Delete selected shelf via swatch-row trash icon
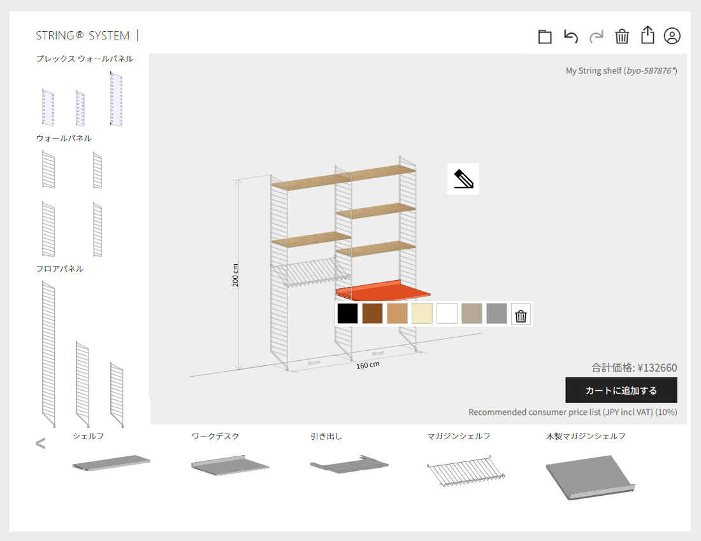Image resolution: width=701 pixels, height=541 pixels. tap(521, 314)
